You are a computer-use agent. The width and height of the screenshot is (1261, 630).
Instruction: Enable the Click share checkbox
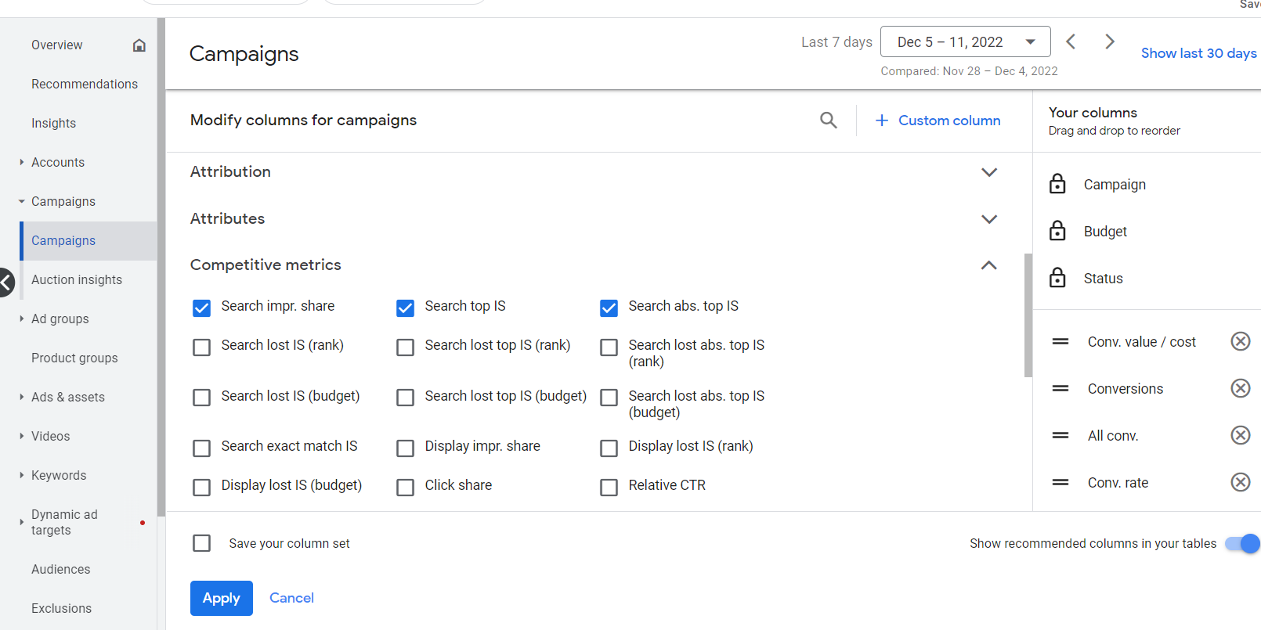(x=405, y=488)
